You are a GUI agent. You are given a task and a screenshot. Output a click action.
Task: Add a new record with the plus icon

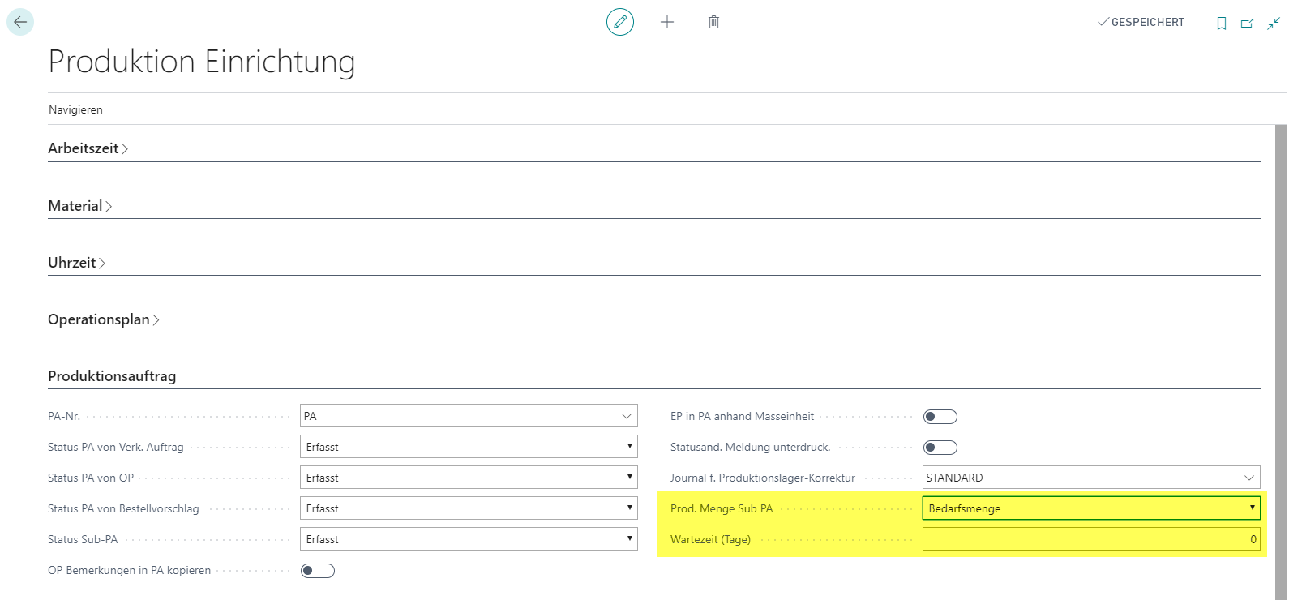pos(667,22)
